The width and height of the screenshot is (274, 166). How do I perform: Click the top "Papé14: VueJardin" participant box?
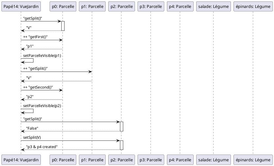click(x=21, y=6)
